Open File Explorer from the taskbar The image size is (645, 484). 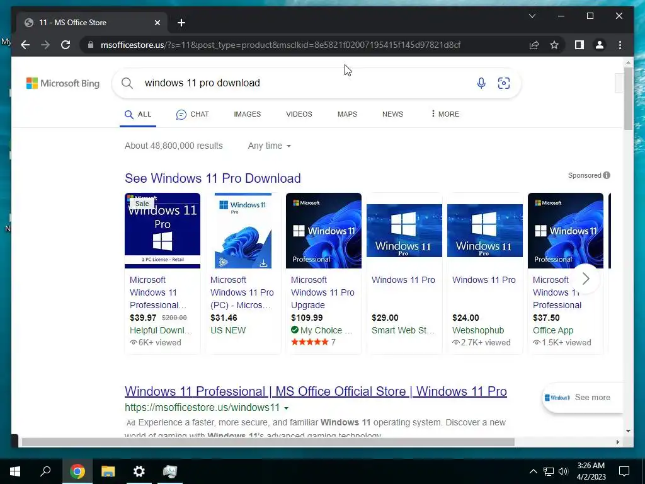tap(108, 471)
